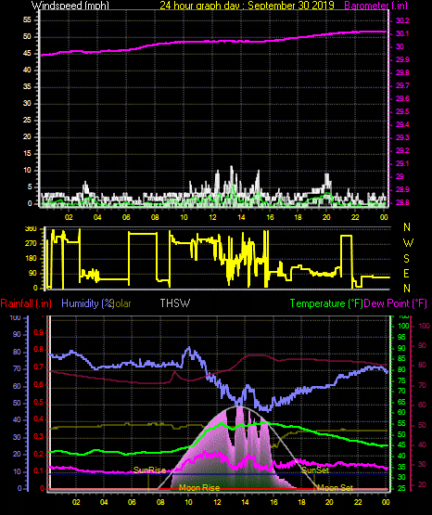The height and width of the screenshot is (515, 432).
Task: Click the Temperature (°F) legend label
Action: 326,303
